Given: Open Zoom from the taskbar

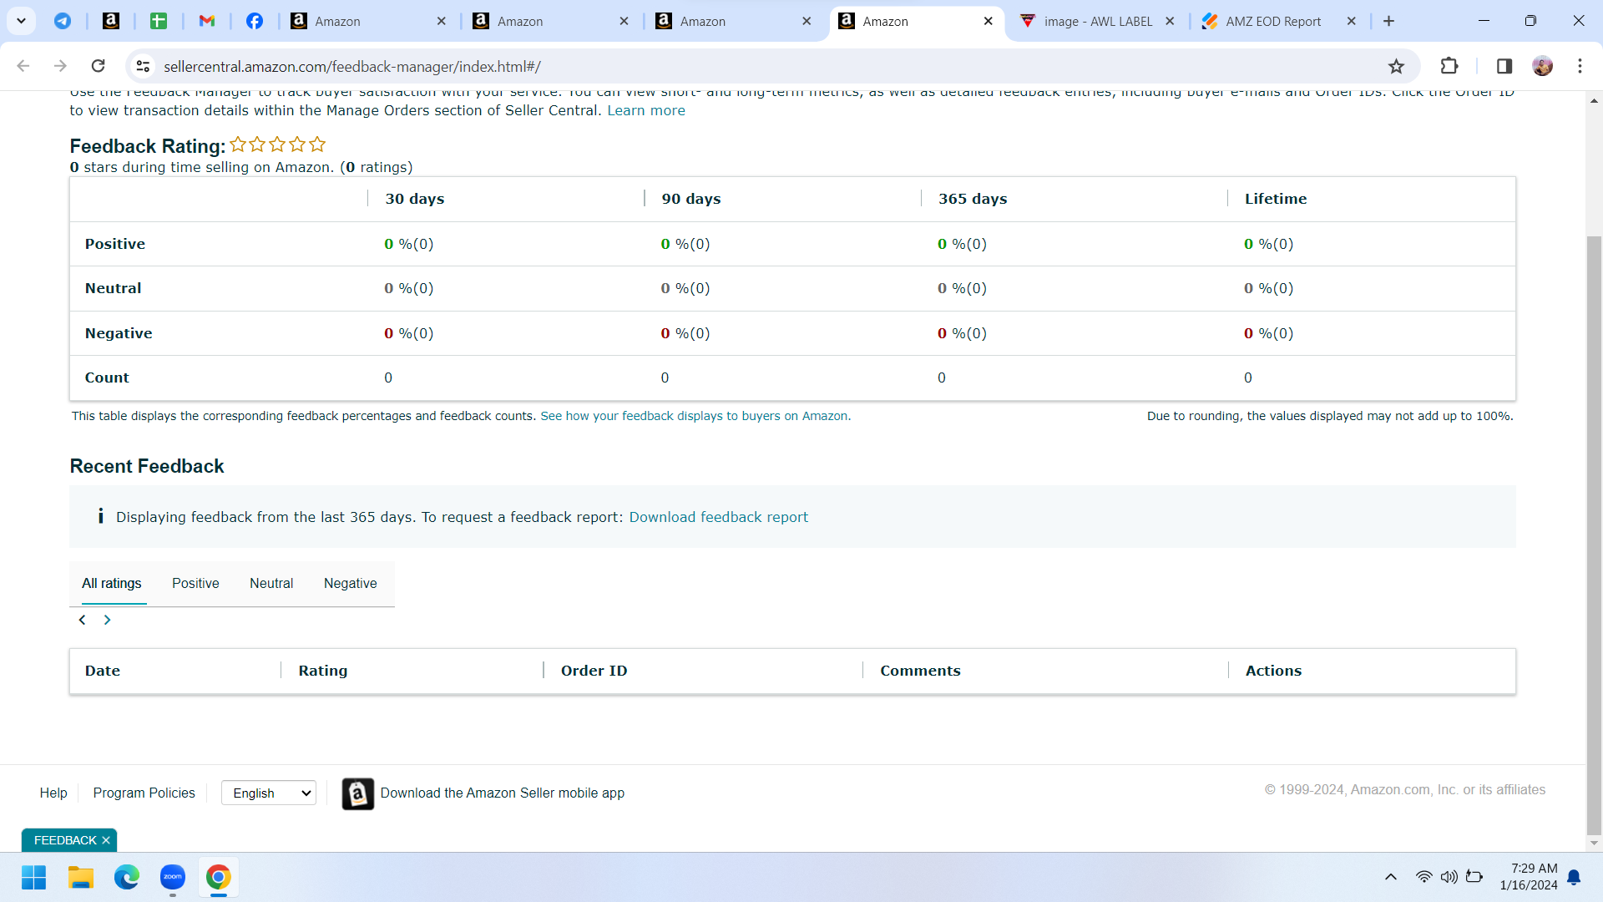Looking at the screenshot, I should pos(173,877).
